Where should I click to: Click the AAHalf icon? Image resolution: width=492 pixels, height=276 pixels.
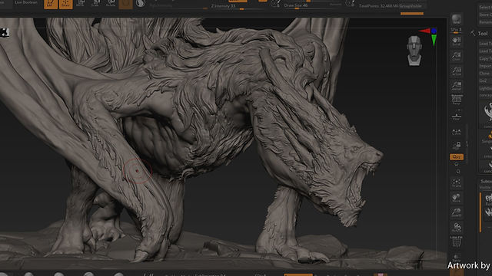(x=456, y=86)
